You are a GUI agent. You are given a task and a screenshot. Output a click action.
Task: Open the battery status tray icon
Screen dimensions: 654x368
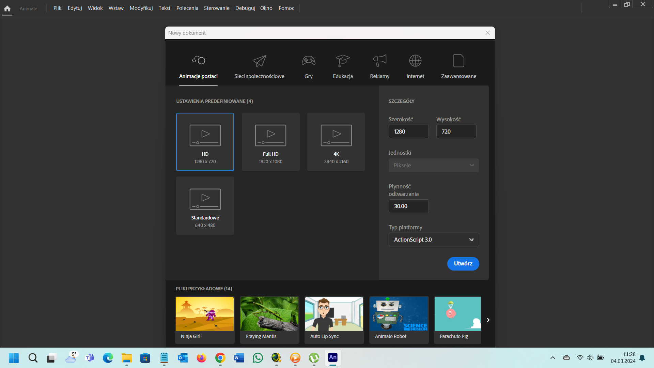[x=601, y=358]
